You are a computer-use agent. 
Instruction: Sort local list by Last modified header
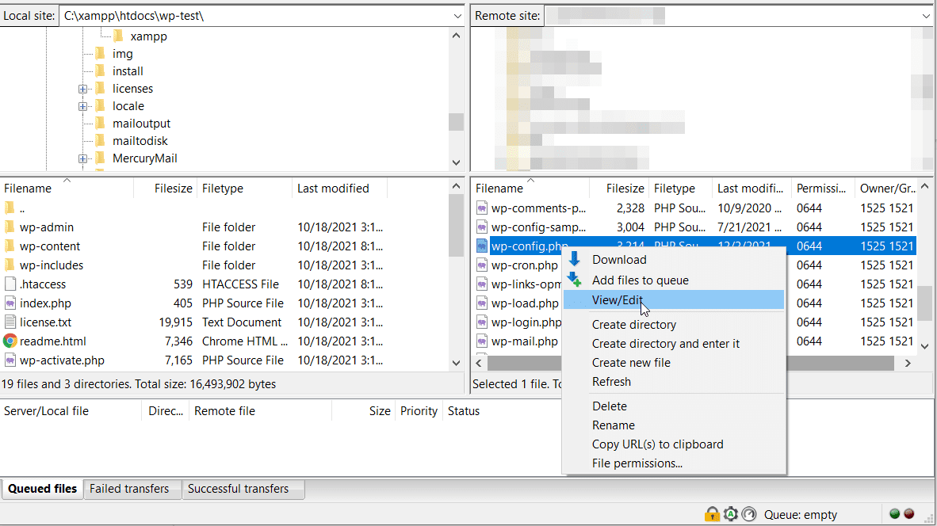tap(339, 188)
